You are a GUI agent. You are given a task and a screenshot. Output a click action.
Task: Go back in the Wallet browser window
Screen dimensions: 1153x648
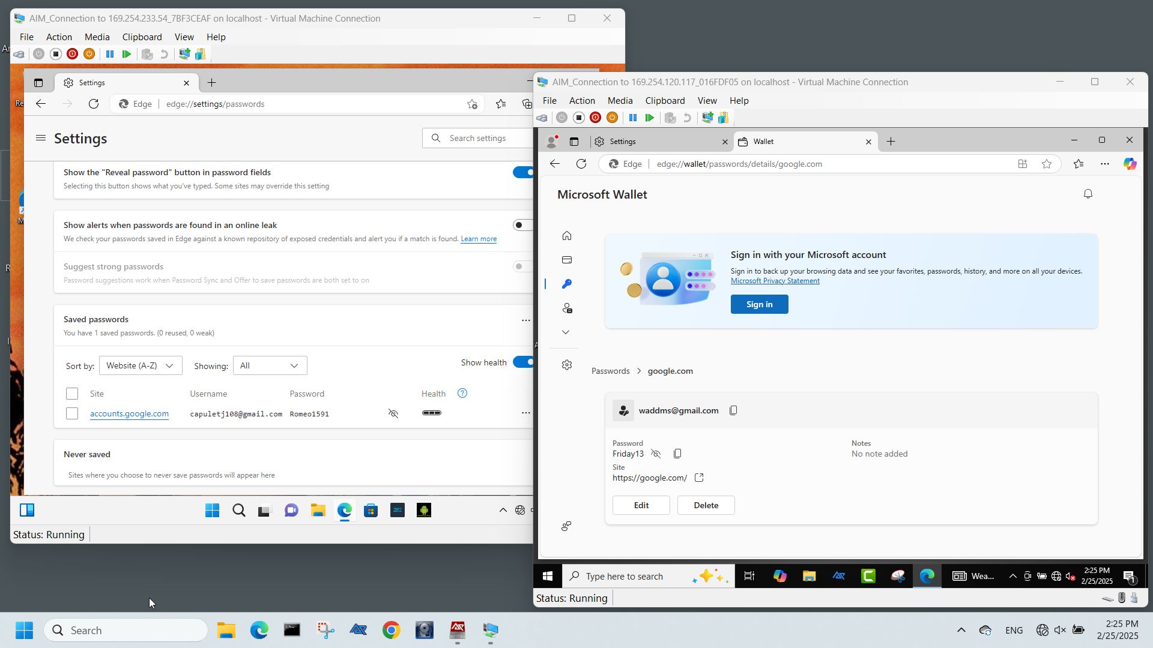554,164
